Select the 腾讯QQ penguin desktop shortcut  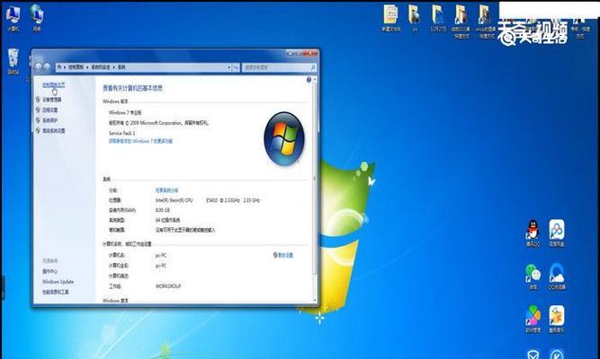pyautogui.click(x=533, y=232)
